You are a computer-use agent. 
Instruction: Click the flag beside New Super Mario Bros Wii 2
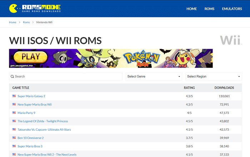point(14,155)
